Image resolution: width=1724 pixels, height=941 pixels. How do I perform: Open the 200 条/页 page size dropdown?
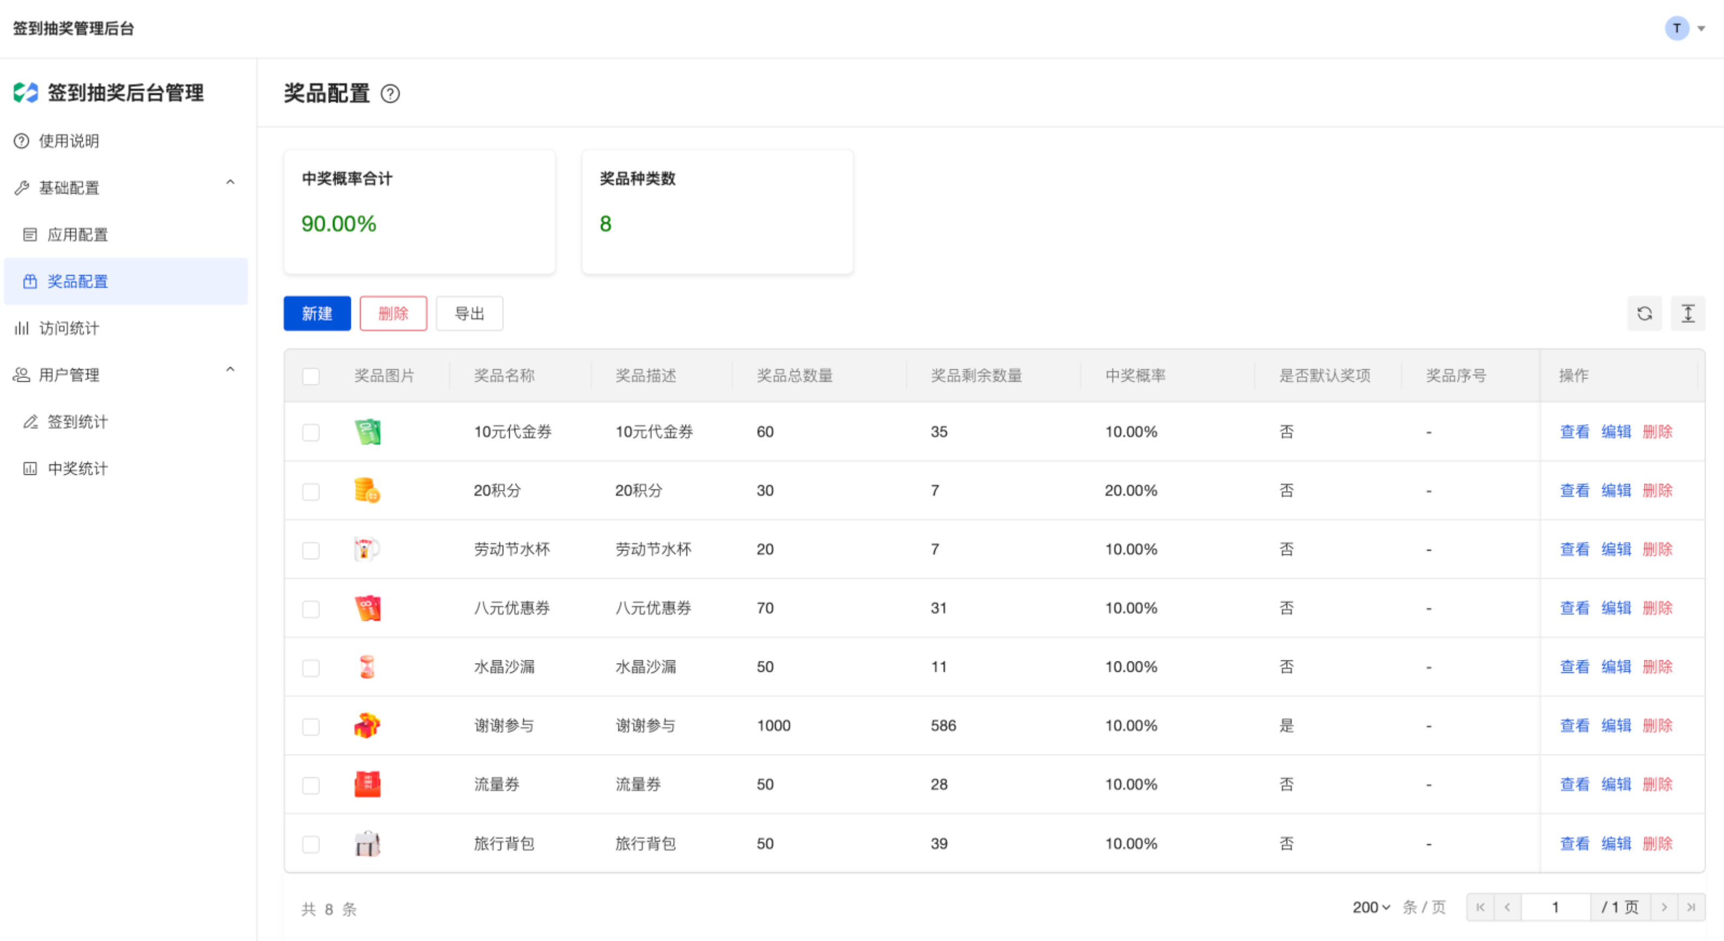(1372, 907)
